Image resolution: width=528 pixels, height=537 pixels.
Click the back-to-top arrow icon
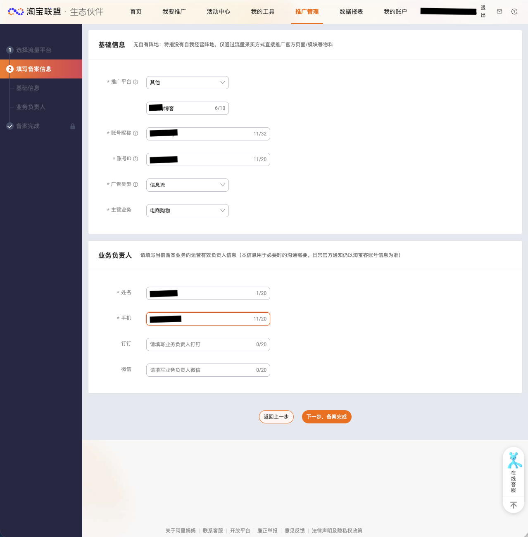pyautogui.click(x=514, y=505)
